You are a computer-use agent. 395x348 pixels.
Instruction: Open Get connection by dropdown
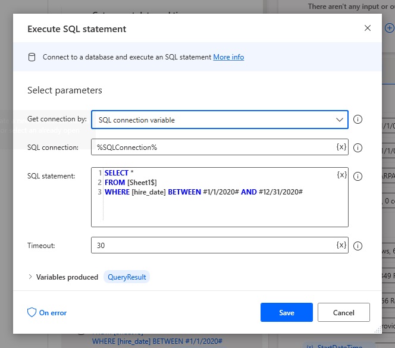click(220, 120)
